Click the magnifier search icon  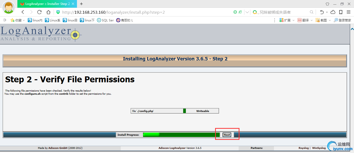(311, 12)
